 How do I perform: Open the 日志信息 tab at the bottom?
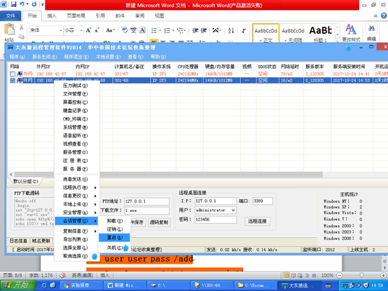click(18, 241)
